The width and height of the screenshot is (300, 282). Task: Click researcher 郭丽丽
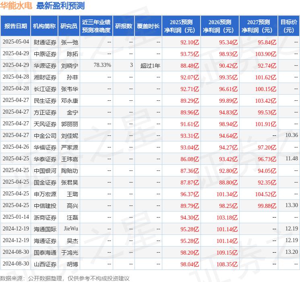point(69,124)
